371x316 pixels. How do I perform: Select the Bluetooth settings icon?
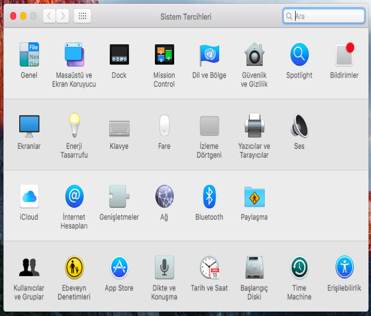209,197
